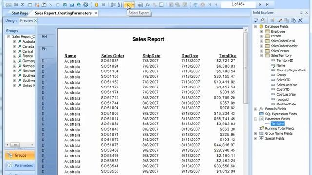This screenshot has width=312, height=175.
Task: Select the CountryRegionCode field
Action: click(292, 70)
